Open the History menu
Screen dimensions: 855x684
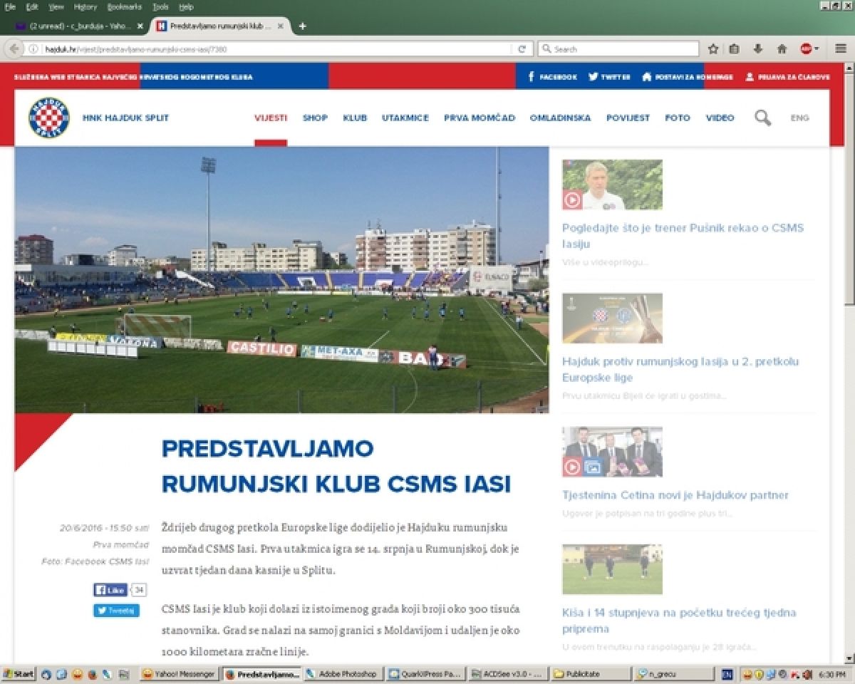point(85,6)
